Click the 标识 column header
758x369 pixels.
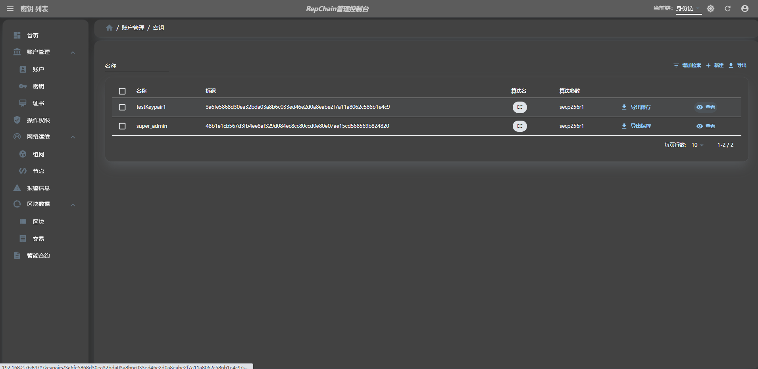pyautogui.click(x=211, y=91)
